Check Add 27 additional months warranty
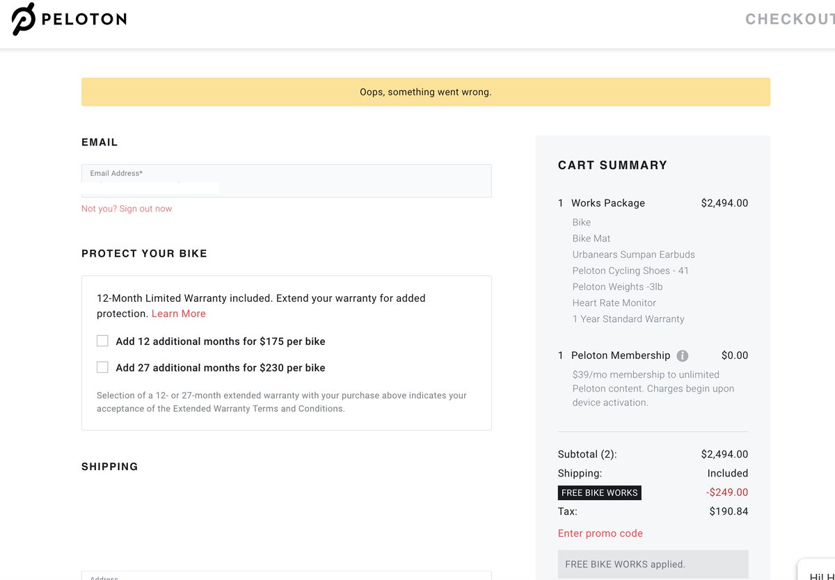The image size is (835, 580). 102,367
